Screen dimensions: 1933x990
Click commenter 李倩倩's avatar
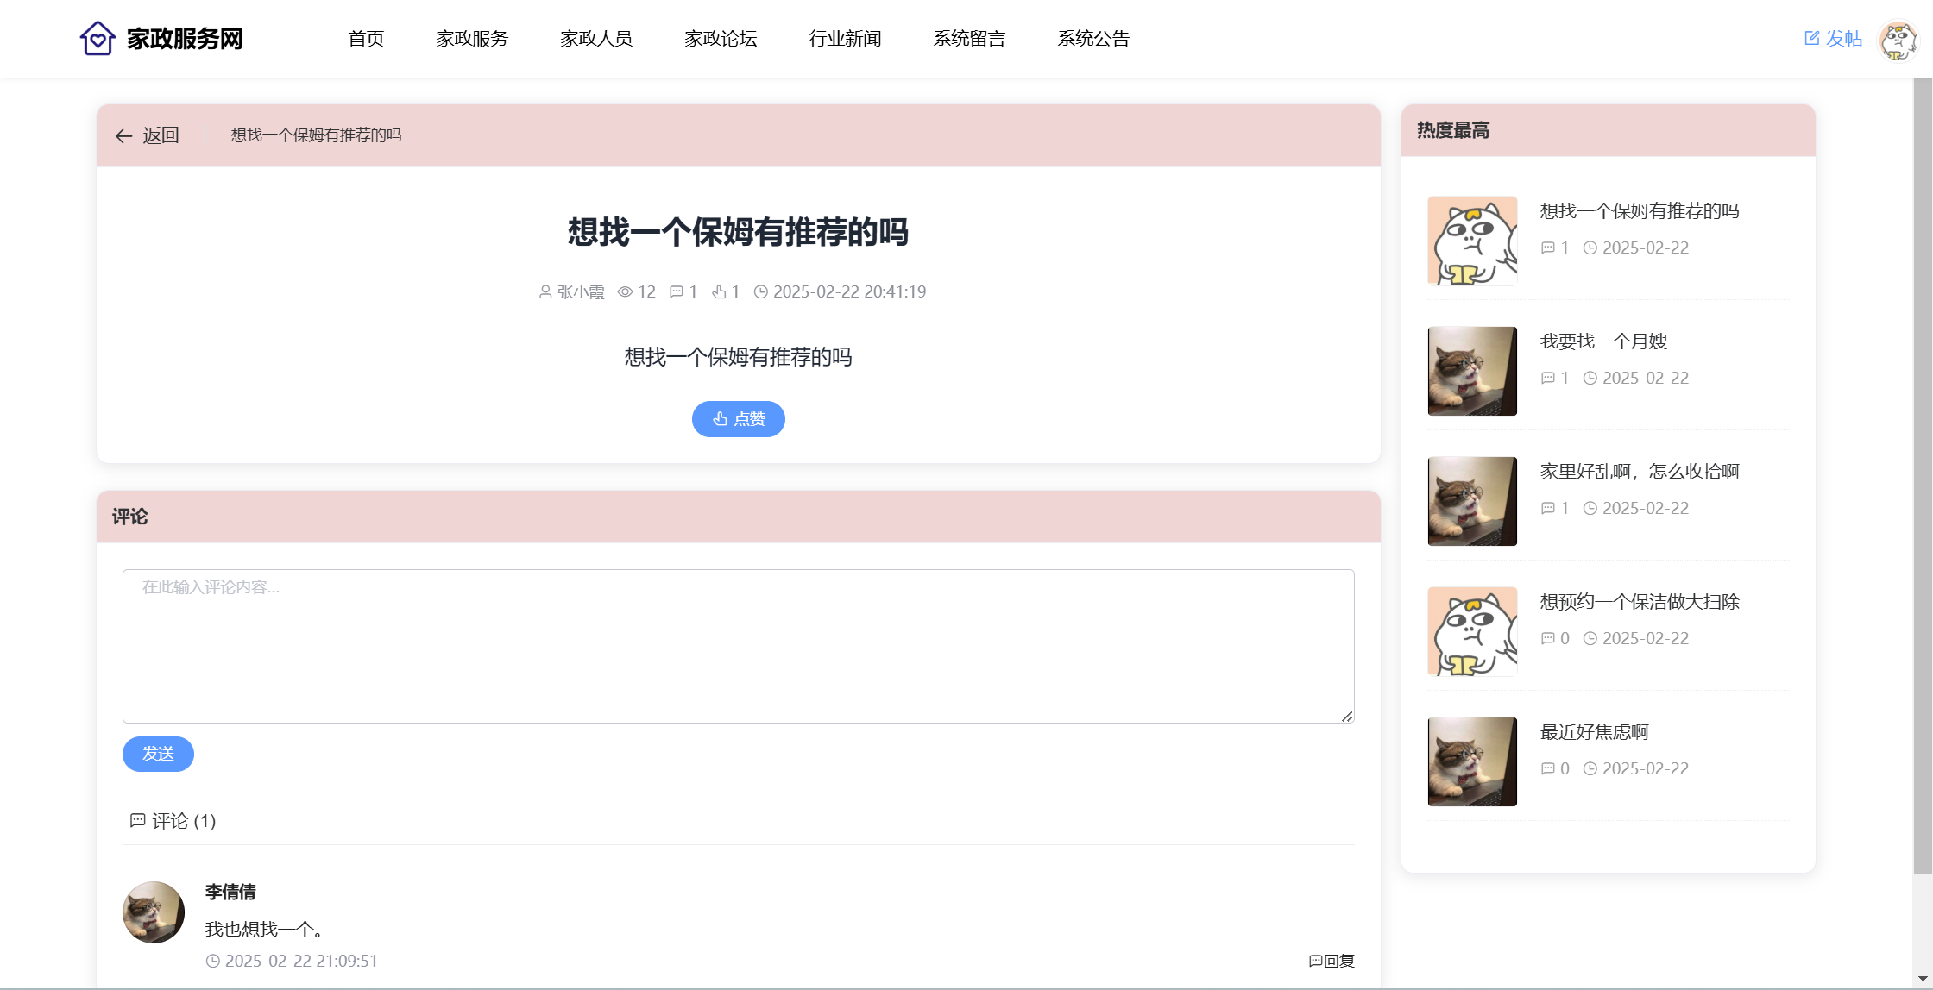pyautogui.click(x=154, y=912)
